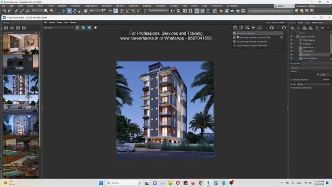The height and width of the screenshot is (187, 332).
Task: Toggle the blue channel swatch
Action: 89,28
